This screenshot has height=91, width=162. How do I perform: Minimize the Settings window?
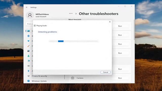[119, 6]
